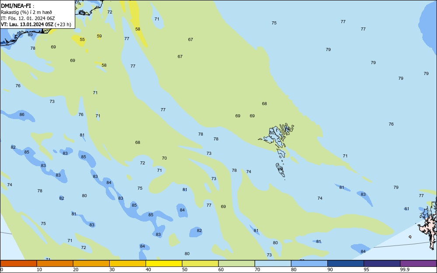Click the 55 humidity value on the map

click(x=82, y=40)
